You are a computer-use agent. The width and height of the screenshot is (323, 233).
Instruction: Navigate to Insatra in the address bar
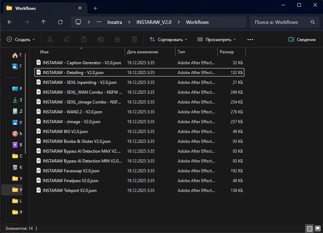click(114, 22)
